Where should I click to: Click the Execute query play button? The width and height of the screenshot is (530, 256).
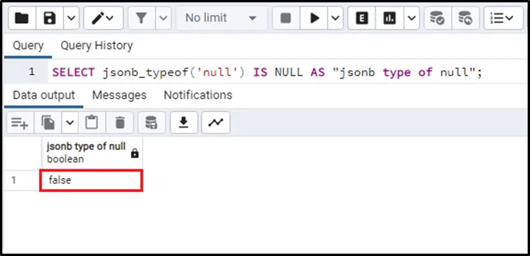coord(314,18)
